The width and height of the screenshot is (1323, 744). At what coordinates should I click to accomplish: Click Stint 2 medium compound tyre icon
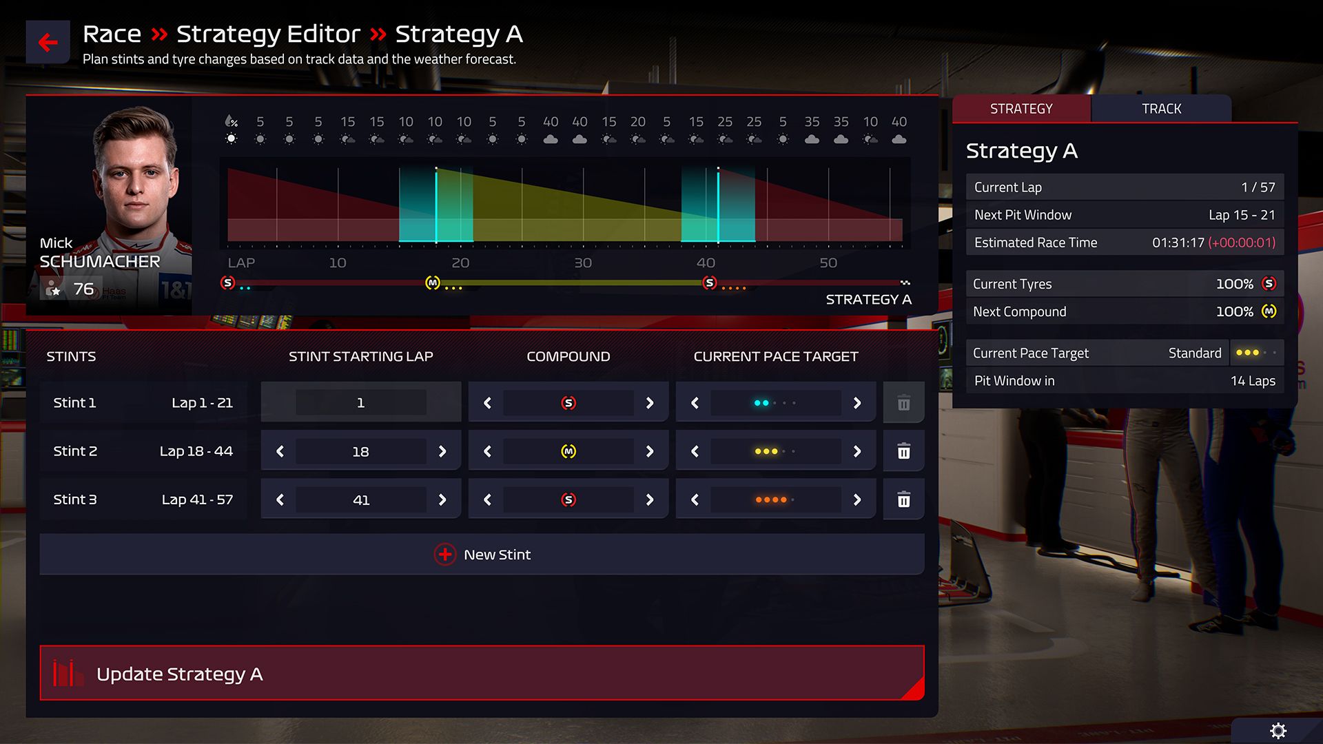click(x=568, y=451)
